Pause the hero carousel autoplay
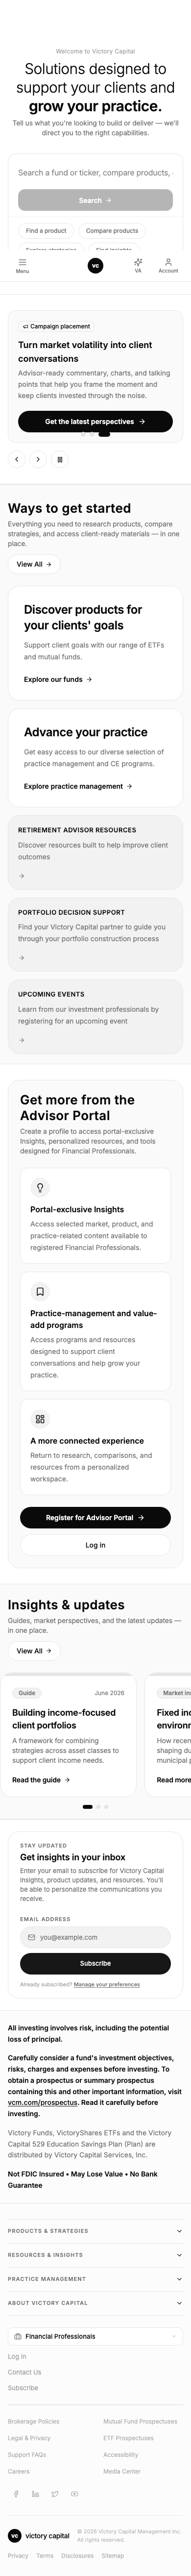191x2576 pixels. (60, 459)
